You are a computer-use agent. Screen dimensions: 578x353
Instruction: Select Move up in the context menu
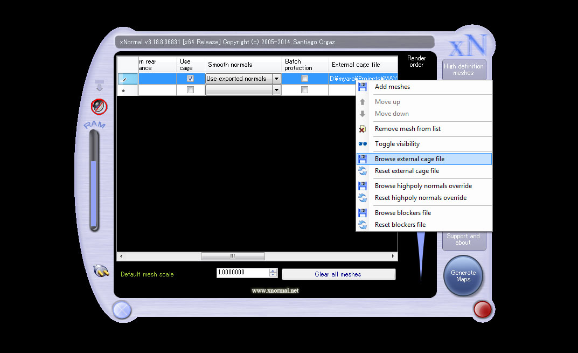point(424,102)
